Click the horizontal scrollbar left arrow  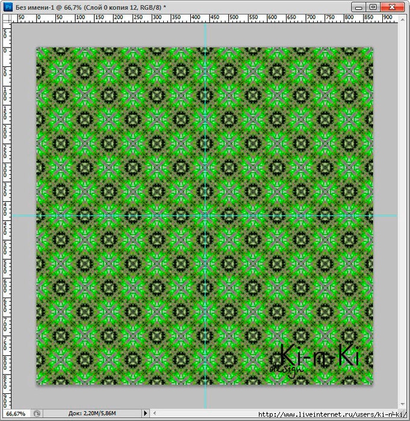[x=154, y=413]
